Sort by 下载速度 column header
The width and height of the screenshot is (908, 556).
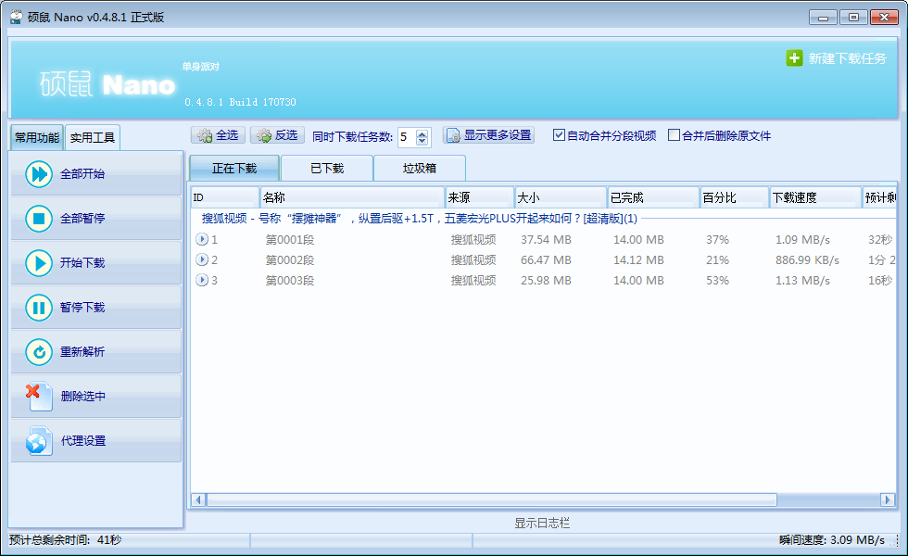[x=815, y=197]
